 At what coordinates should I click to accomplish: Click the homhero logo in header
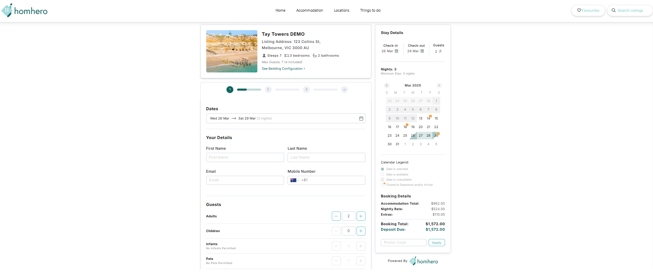click(x=24, y=11)
